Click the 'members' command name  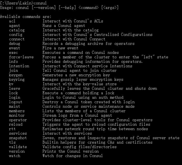click(17, 111)
